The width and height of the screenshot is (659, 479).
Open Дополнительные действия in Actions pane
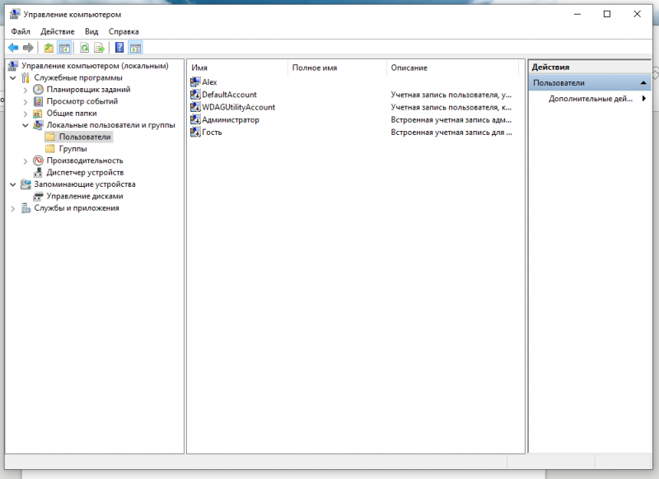[x=591, y=99]
